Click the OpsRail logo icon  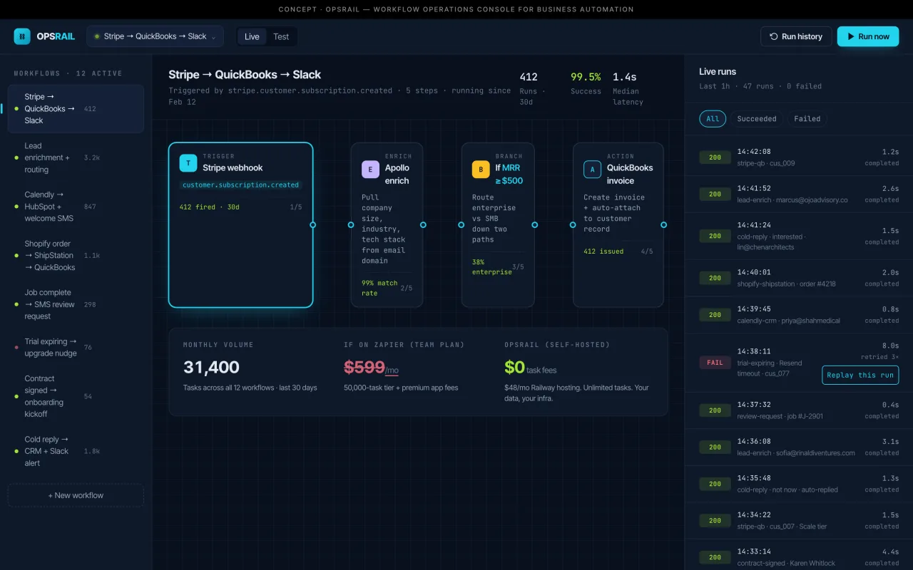click(x=22, y=36)
